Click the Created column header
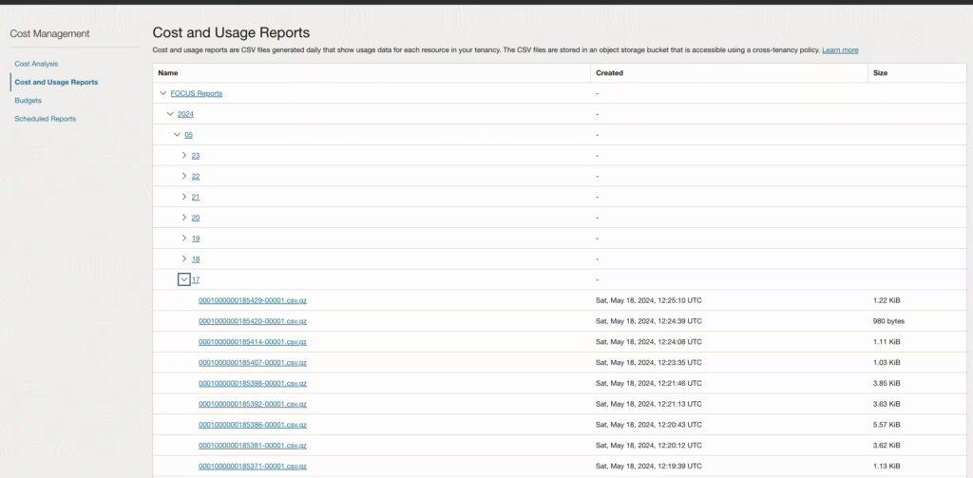 point(609,72)
